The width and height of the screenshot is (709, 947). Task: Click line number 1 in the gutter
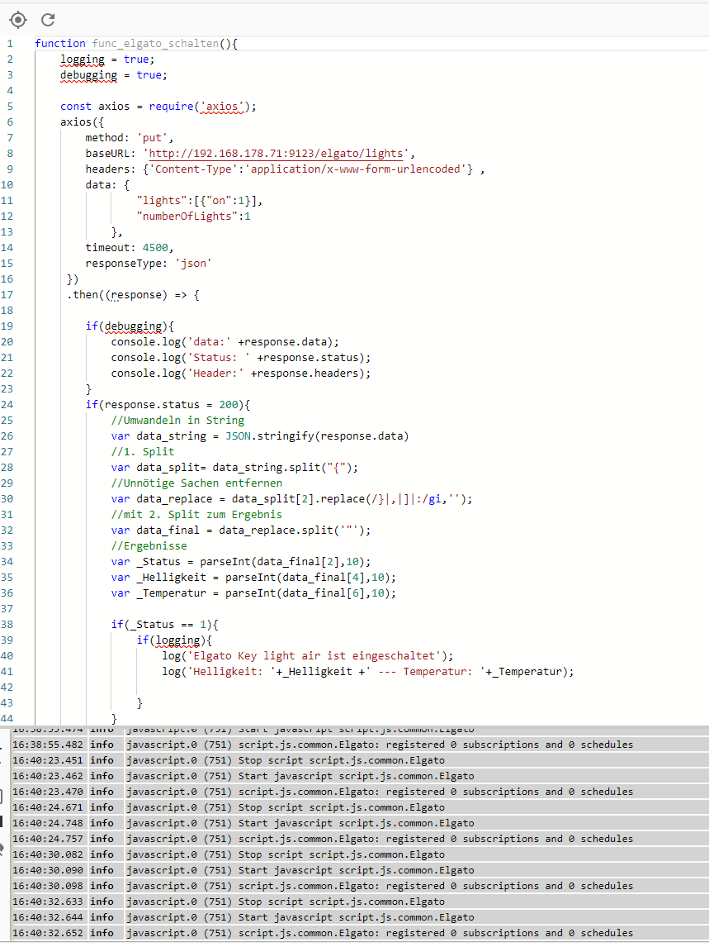click(x=9, y=44)
